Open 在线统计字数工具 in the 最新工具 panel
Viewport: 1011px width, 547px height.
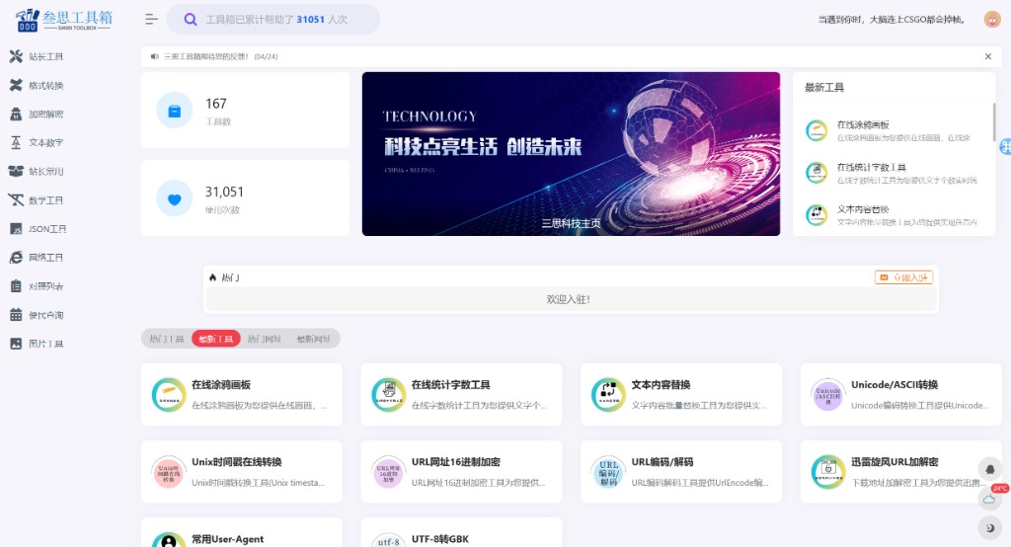pyautogui.click(x=872, y=167)
